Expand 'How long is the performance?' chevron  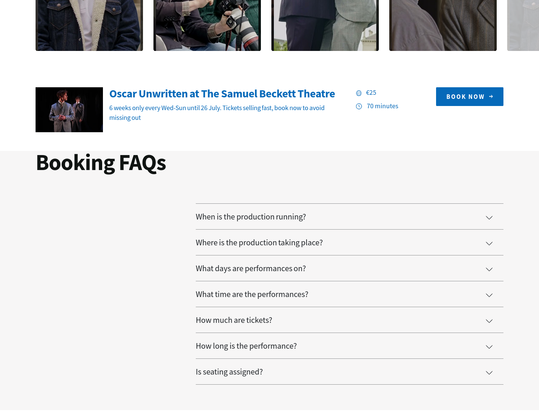[x=489, y=347]
